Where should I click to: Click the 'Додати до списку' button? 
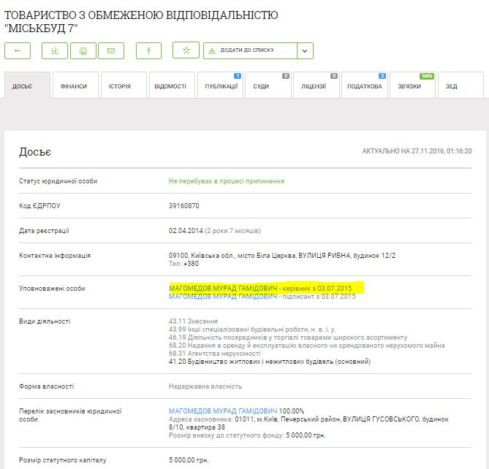(250, 50)
